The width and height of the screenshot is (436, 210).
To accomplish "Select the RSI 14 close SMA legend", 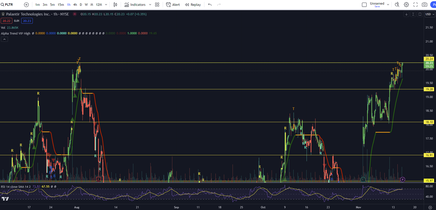I will [16, 186].
